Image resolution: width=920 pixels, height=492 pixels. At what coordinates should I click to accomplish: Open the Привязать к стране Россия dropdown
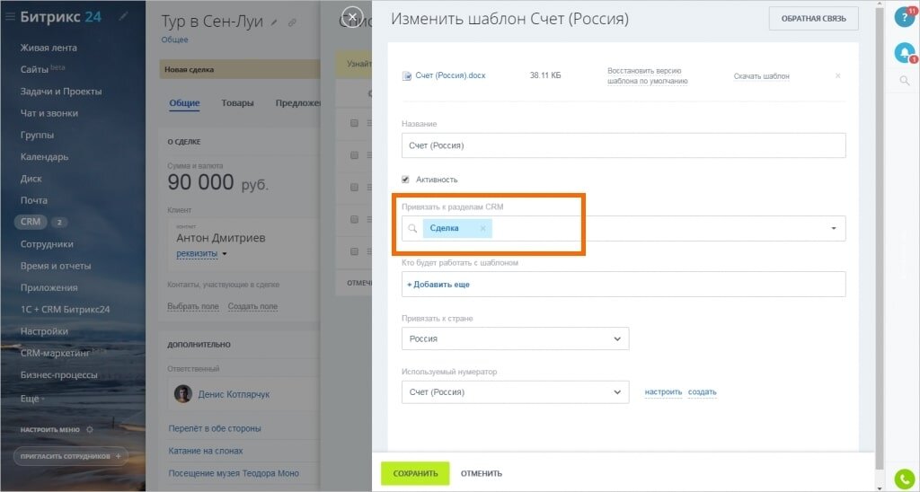[x=515, y=338]
